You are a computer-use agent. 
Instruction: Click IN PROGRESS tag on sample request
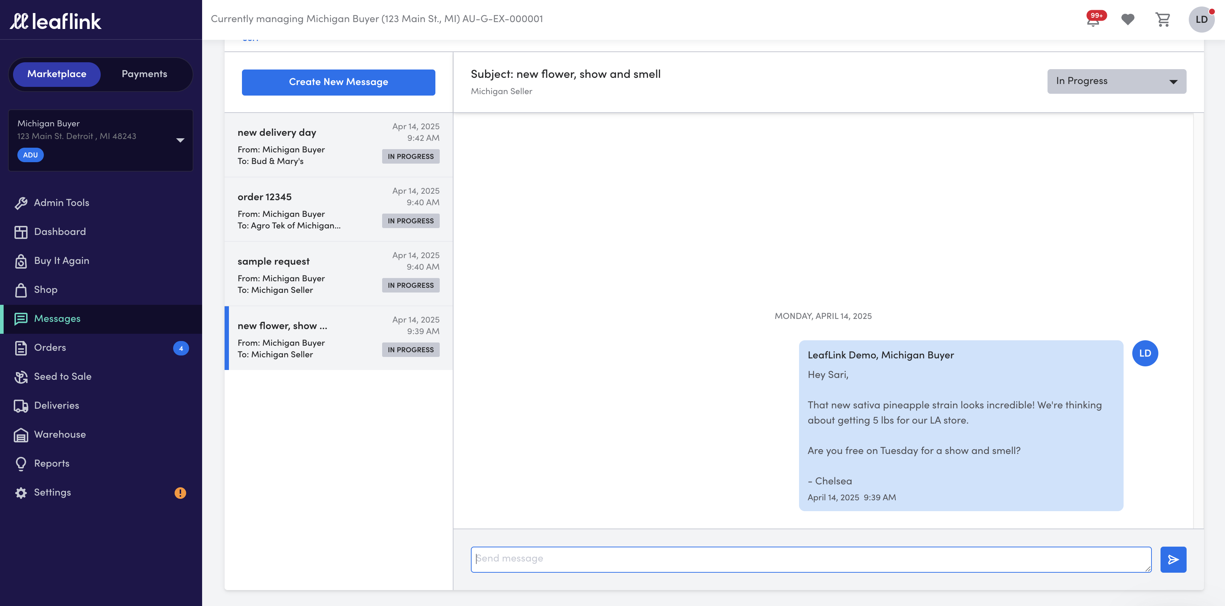click(410, 285)
